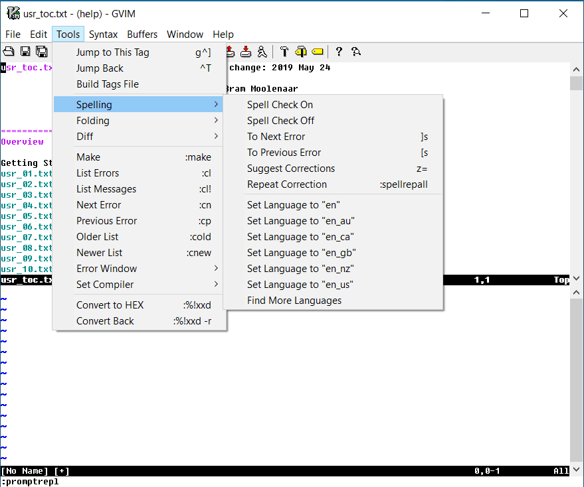Viewport: 584px width, 487px height.
Task: Click the Overview heading text
Action: [x=23, y=142]
